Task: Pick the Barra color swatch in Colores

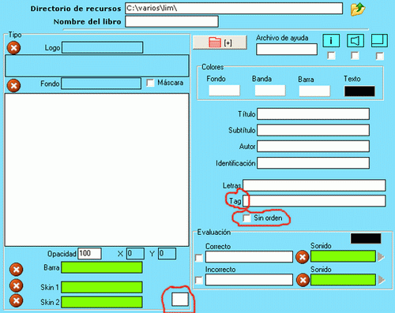Action: click(314, 91)
